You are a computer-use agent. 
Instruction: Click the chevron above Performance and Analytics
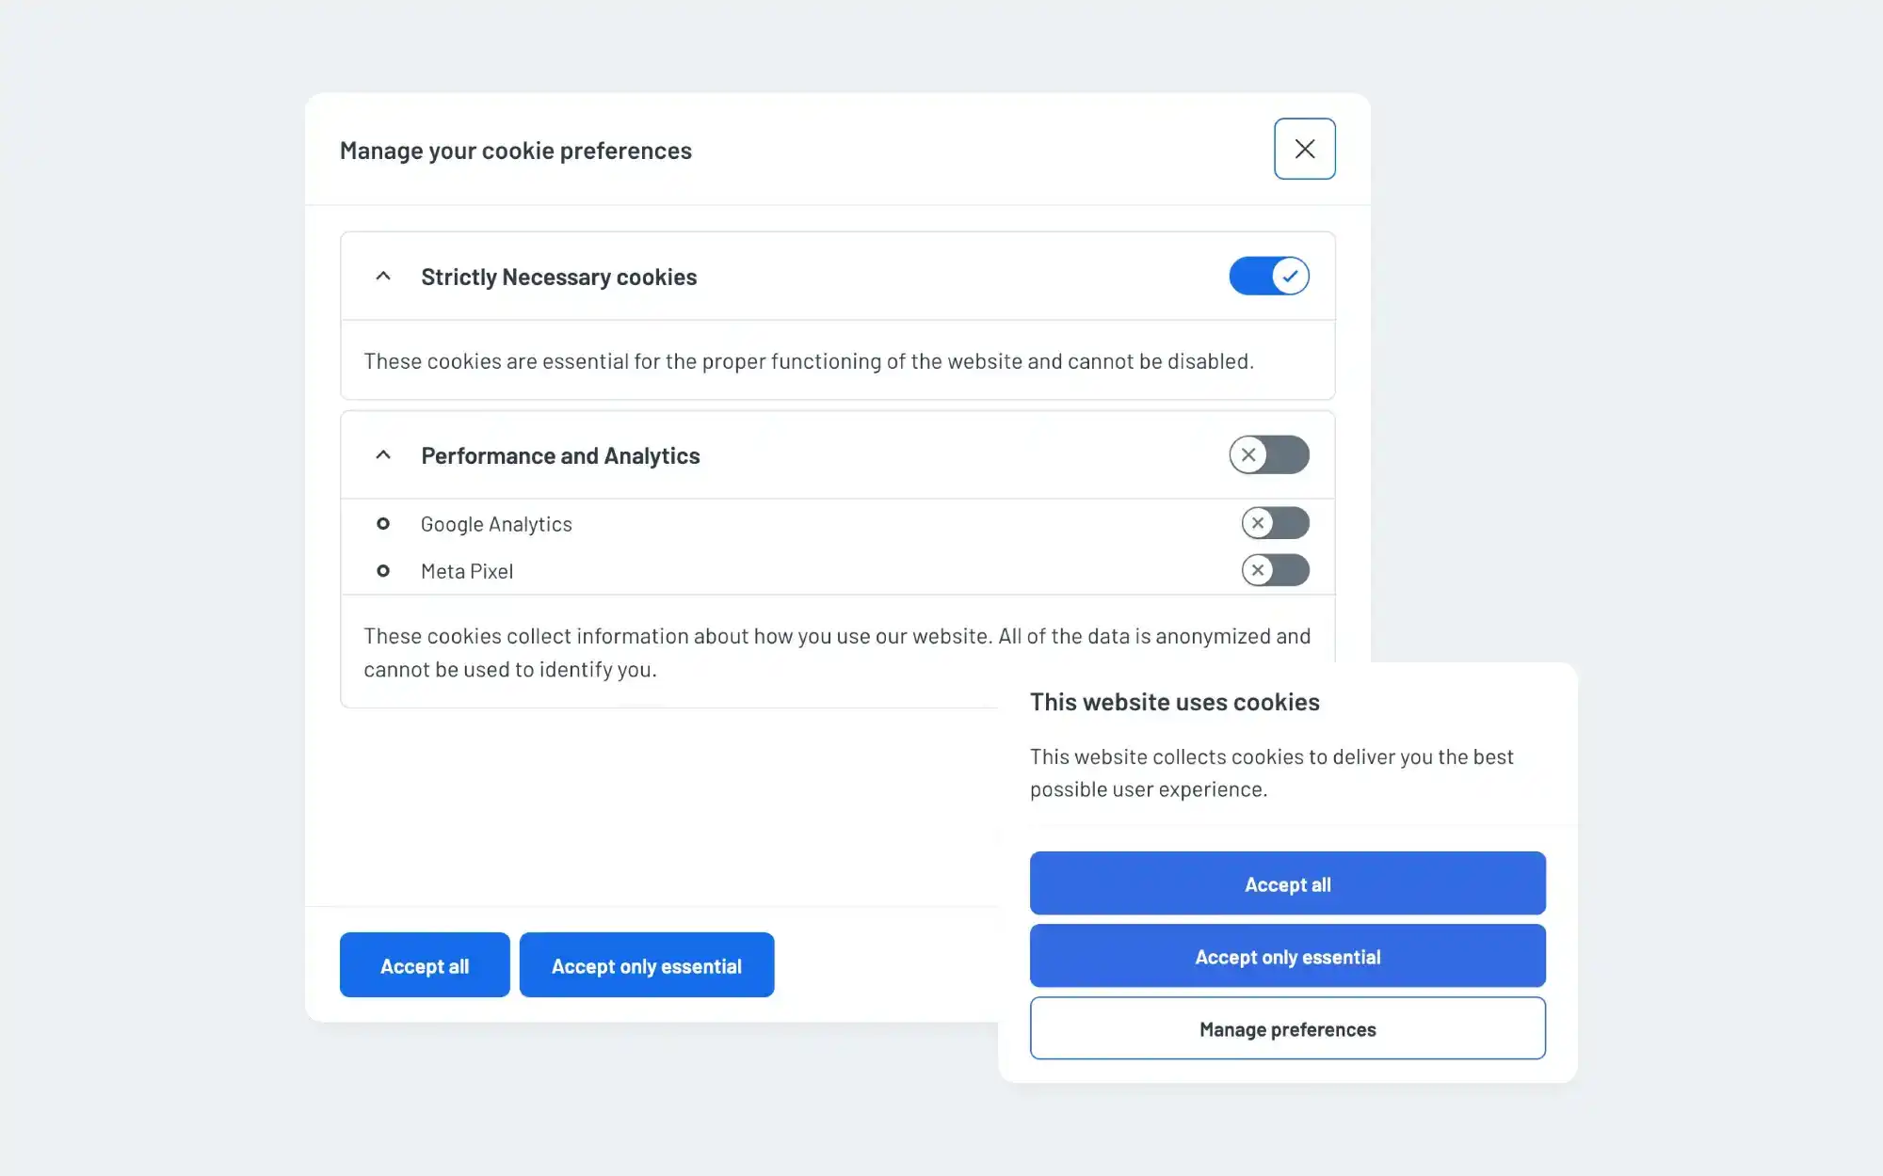382,454
